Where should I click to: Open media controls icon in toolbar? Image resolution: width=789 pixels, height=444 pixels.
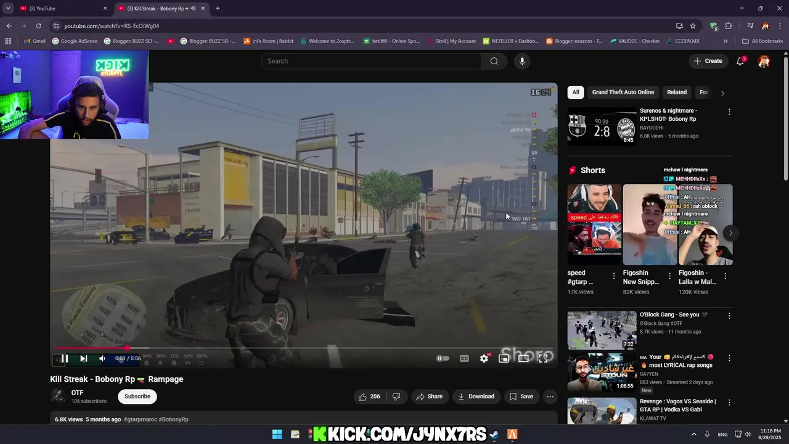click(750, 26)
